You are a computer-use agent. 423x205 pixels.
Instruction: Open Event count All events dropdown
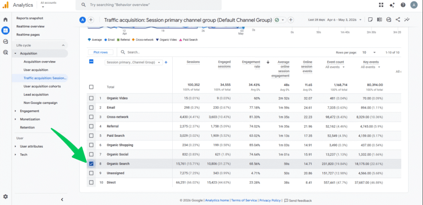(x=335, y=67)
